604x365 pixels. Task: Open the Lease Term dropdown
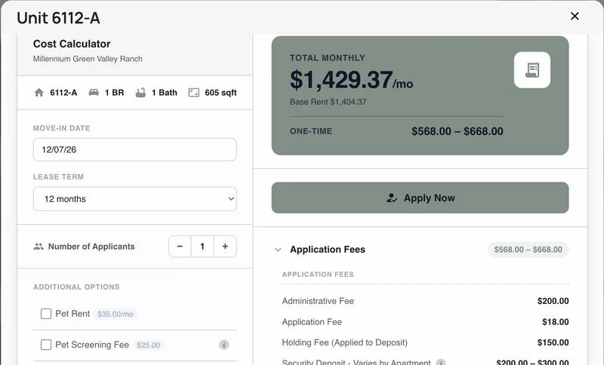135,199
